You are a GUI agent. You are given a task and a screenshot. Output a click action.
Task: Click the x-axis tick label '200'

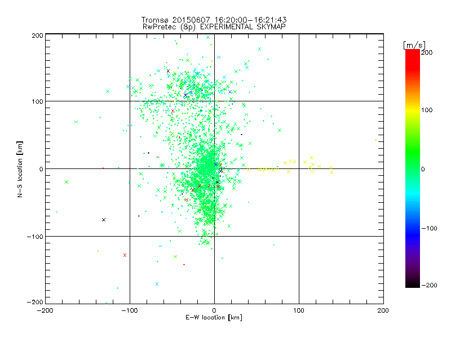[383, 310]
